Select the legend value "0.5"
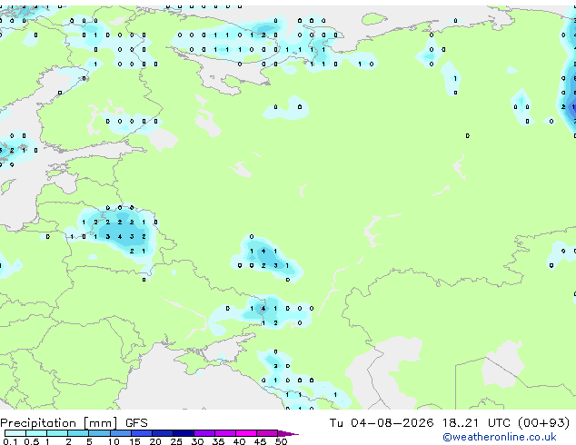The height and width of the screenshot is (445, 576). tap(32, 441)
